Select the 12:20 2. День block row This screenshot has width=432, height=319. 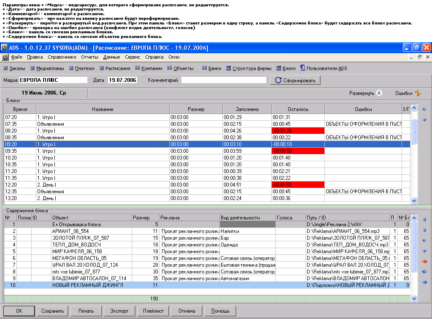(207, 184)
